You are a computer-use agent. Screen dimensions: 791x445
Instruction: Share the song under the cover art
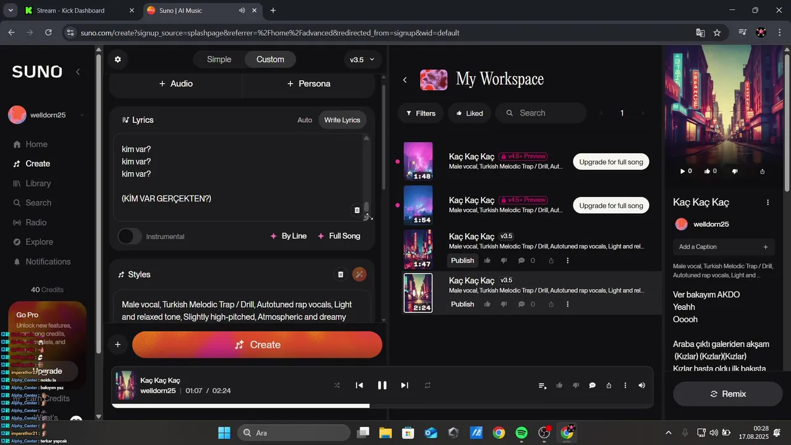pyautogui.click(x=762, y=171)
